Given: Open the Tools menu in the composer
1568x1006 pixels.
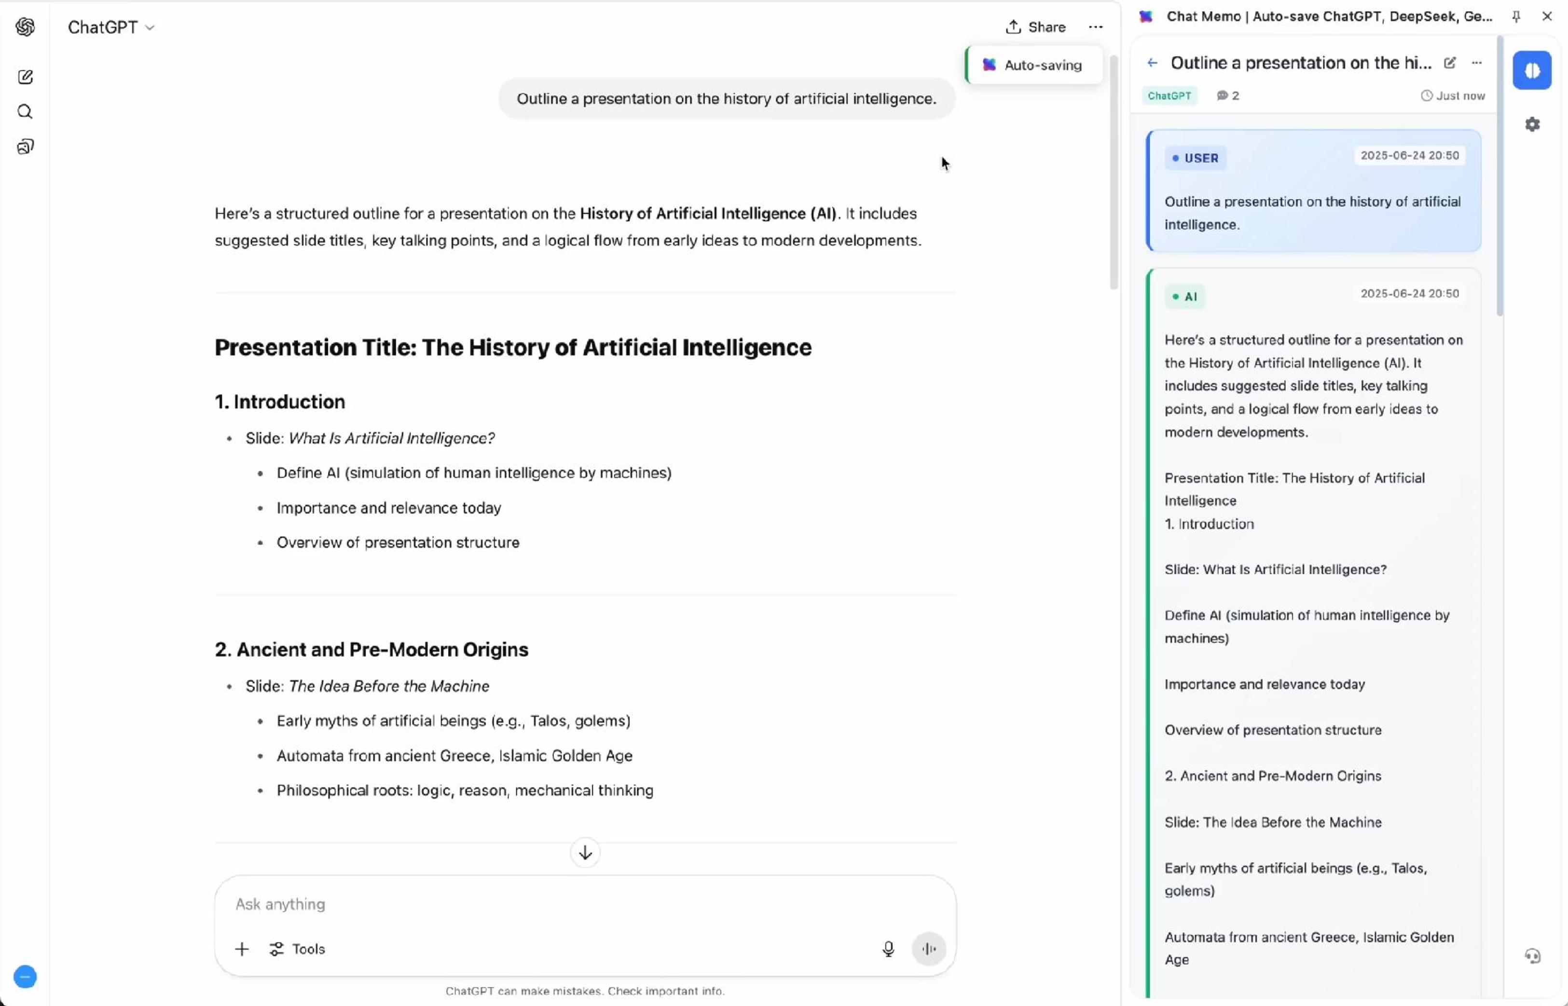Looking at the screenshot, I should click(x=297, y=949).
